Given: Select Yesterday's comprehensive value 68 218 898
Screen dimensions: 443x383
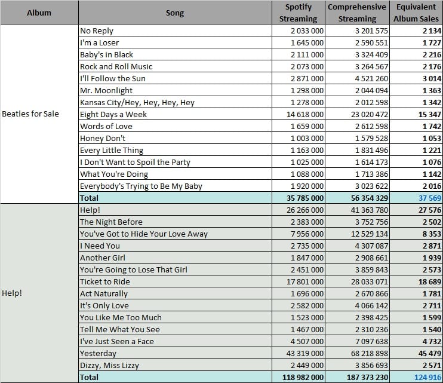Looking at the screenshot, I should 357,353.
